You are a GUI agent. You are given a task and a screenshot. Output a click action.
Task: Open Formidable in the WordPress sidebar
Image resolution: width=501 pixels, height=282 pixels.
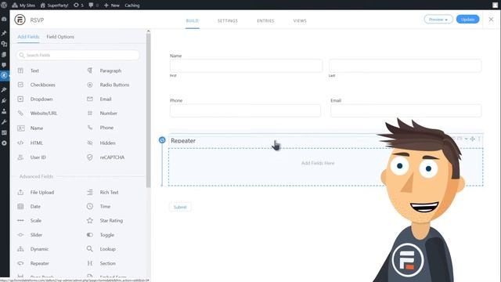click(x=4, y=75)
